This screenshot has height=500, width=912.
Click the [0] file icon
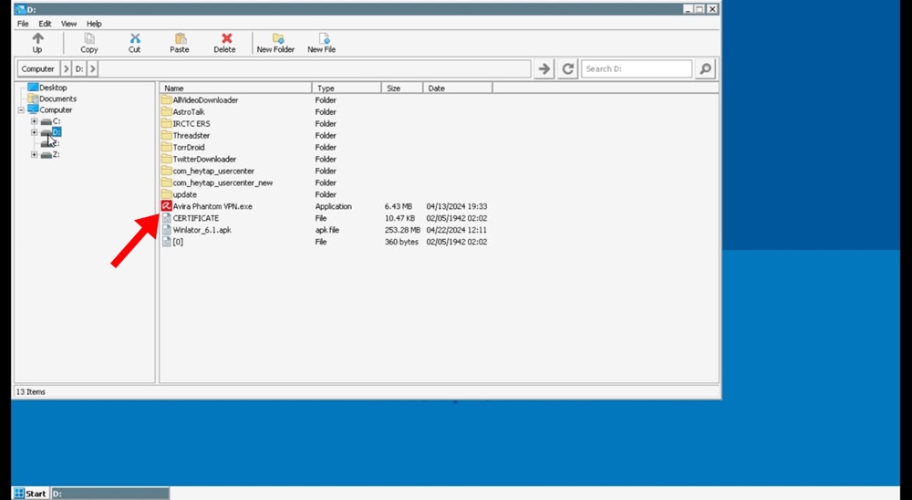[x=166, y=242]
